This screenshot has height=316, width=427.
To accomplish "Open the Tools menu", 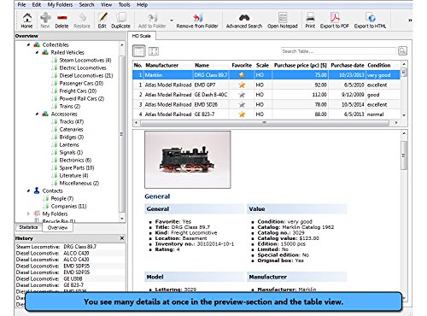I will [124, 5].
